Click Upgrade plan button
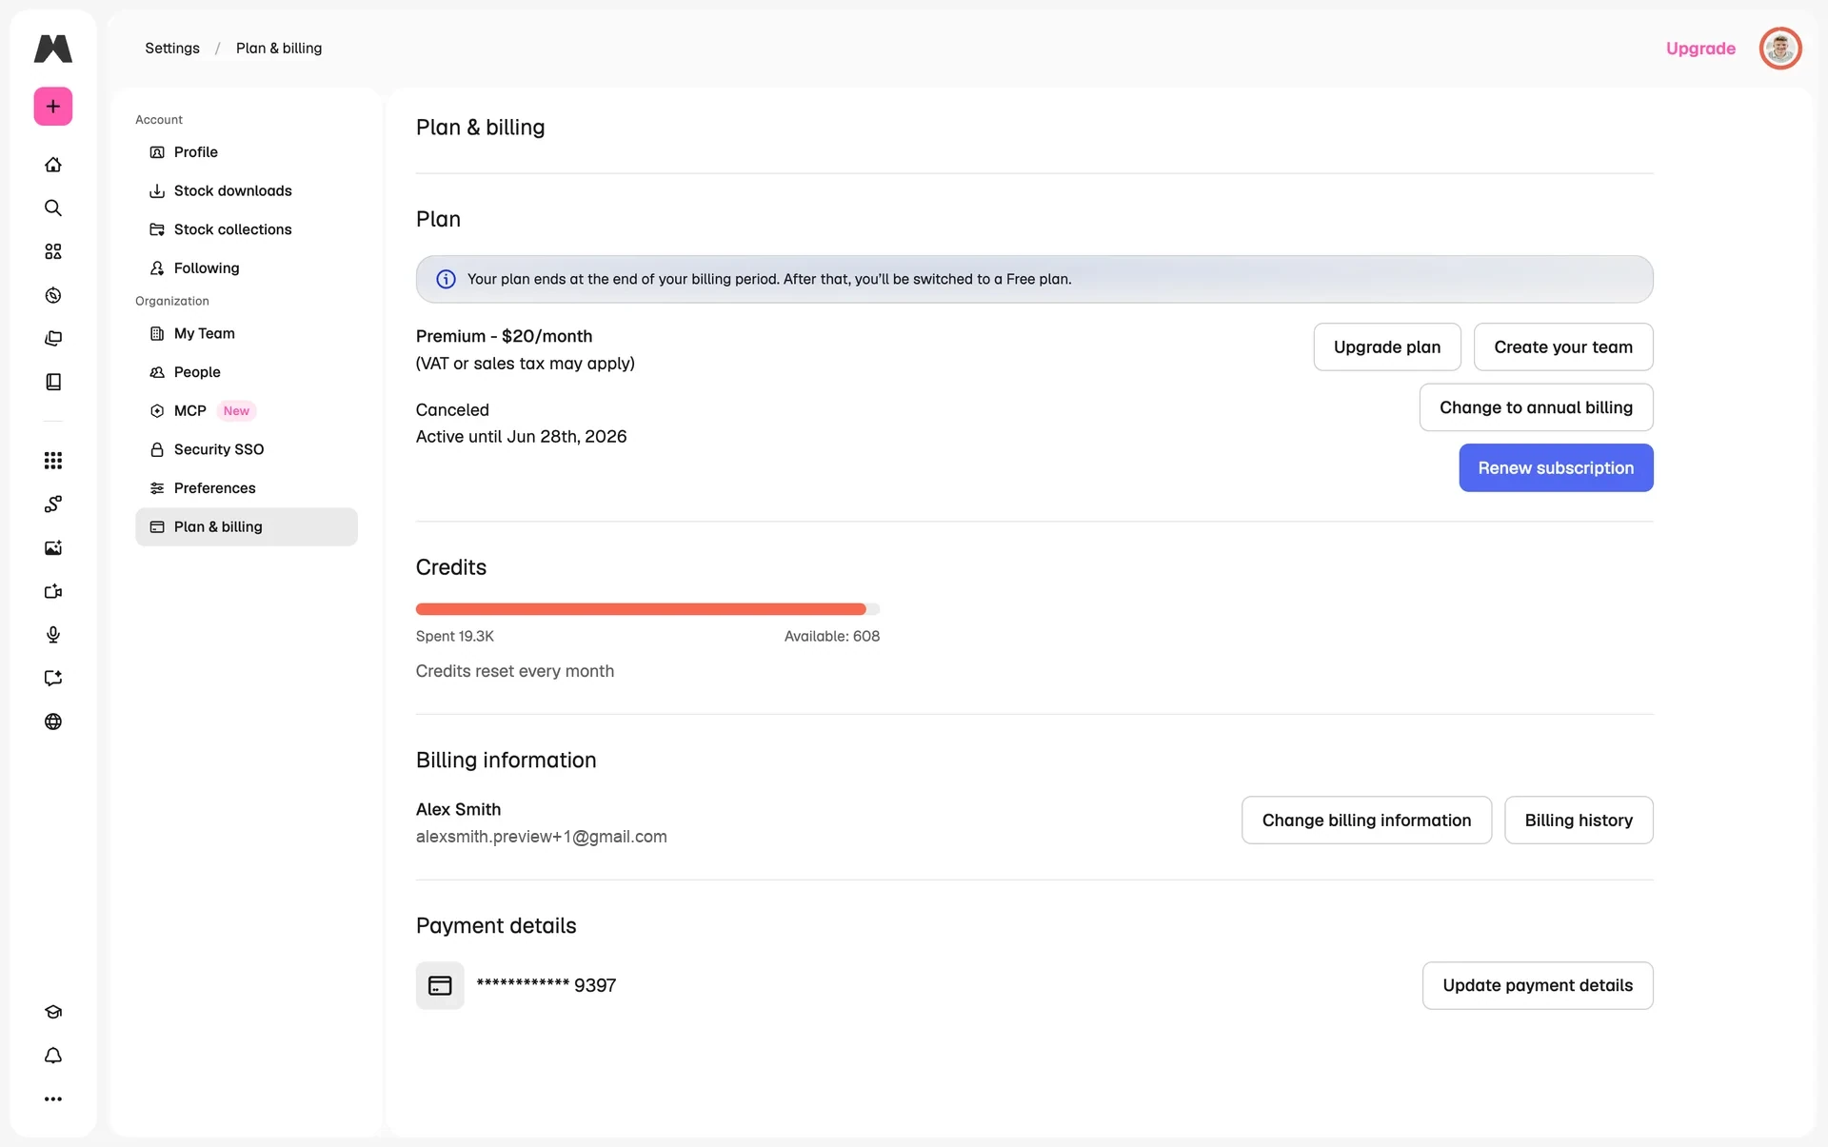The height and width of the screenshot is (1147, 1828). tap(1387, 347)
